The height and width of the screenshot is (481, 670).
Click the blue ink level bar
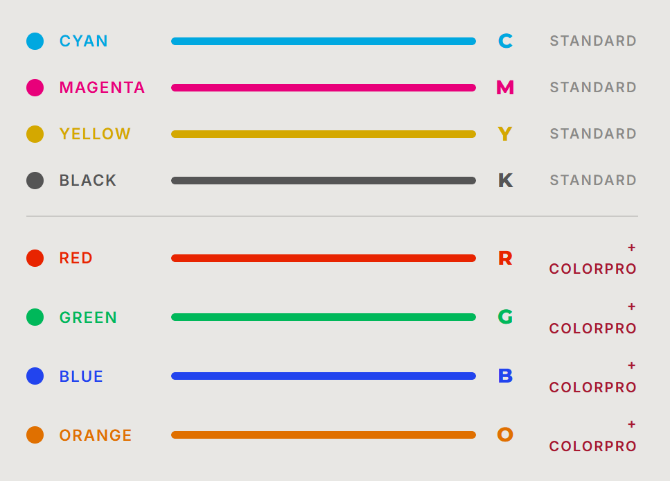323,376
